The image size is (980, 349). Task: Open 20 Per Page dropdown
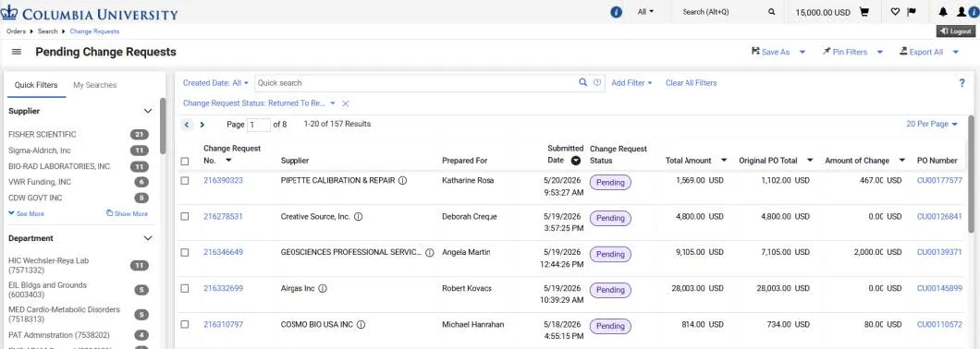pyautogui.click(x=932, y=125)
